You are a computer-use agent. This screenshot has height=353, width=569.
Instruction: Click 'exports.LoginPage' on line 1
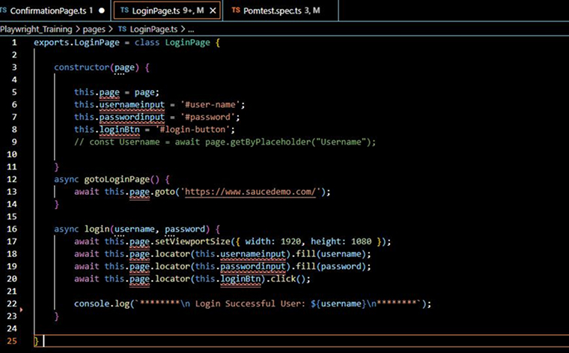click(76, 43)
